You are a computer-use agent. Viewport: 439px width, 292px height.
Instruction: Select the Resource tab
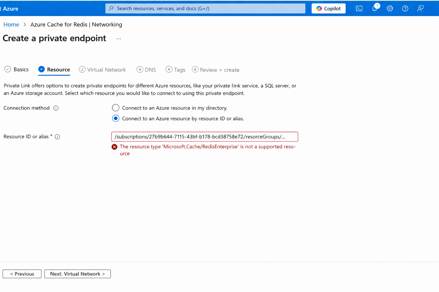tap(54, 70)
